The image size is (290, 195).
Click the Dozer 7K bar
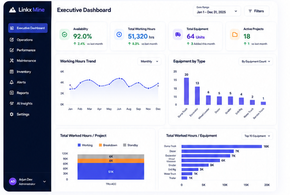pos(207,151)
